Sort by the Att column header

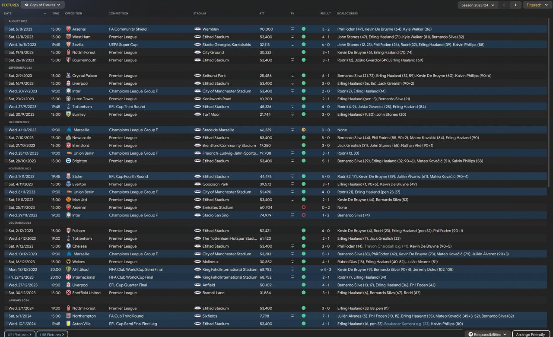(262, 13)
